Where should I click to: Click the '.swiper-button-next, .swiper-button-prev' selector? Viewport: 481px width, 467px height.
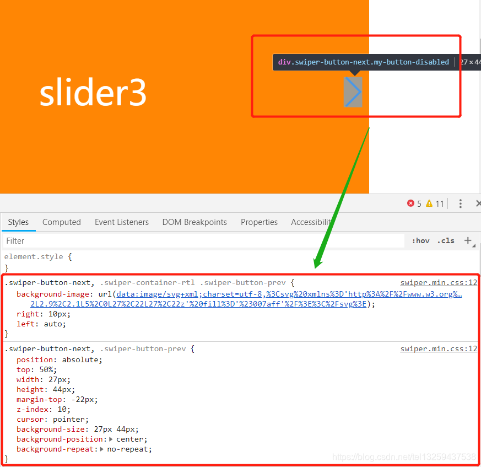pyautogui.click(x=95, y=349)
